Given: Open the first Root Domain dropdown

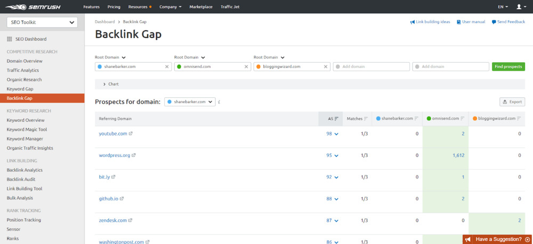Looking at the screenshot, I should (110, 57).
